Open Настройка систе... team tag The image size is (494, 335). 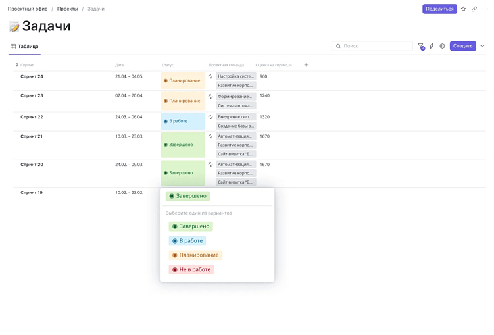[x=236, y=76]
